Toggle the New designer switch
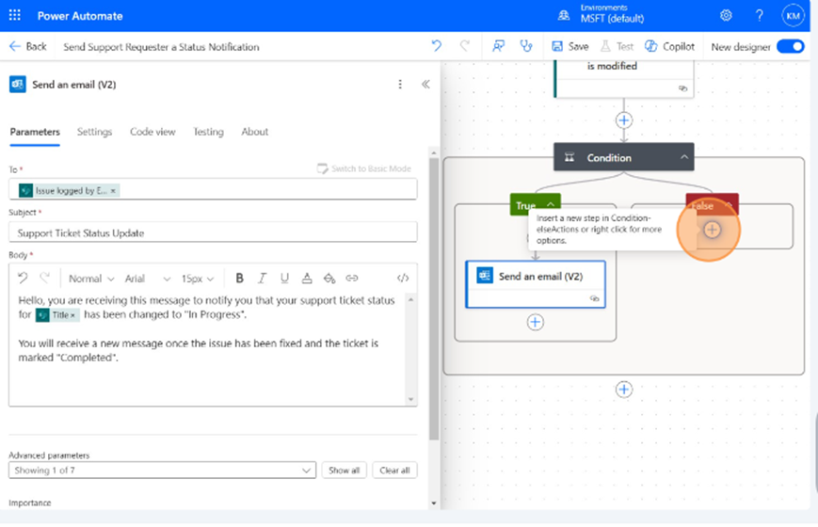 (x=791, y=46)
